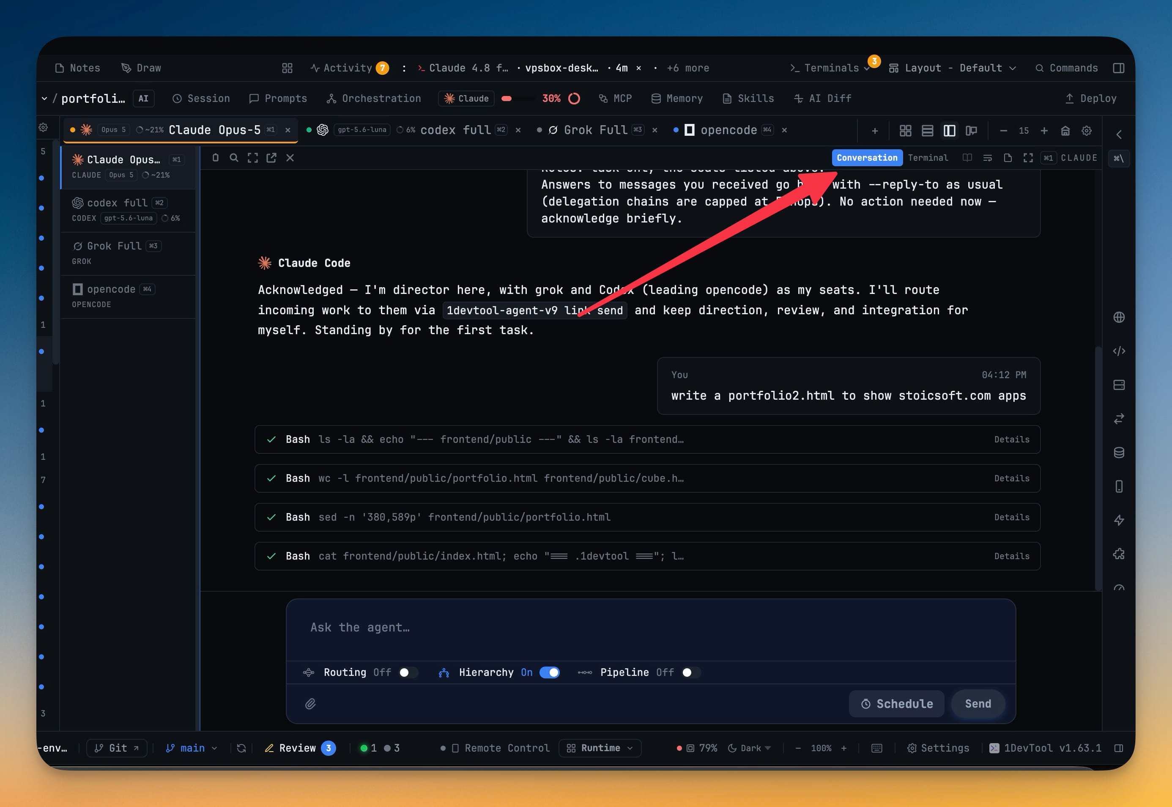Open the Commands search in top bar
The height and width of the screenshot is (807, 1172).
(x=1066, y=68)
